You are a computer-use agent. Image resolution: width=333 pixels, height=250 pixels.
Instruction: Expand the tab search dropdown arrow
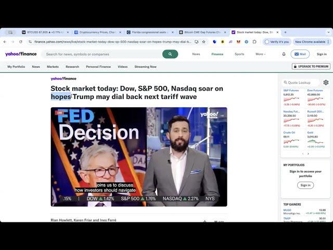click(328, 32)
